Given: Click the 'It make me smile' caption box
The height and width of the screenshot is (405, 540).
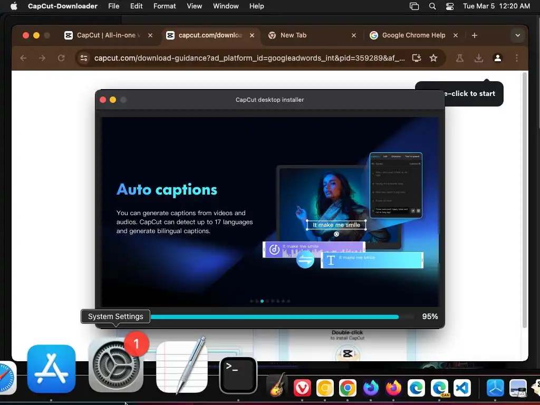Looking at the screenshot, I should tap(336, 225).
